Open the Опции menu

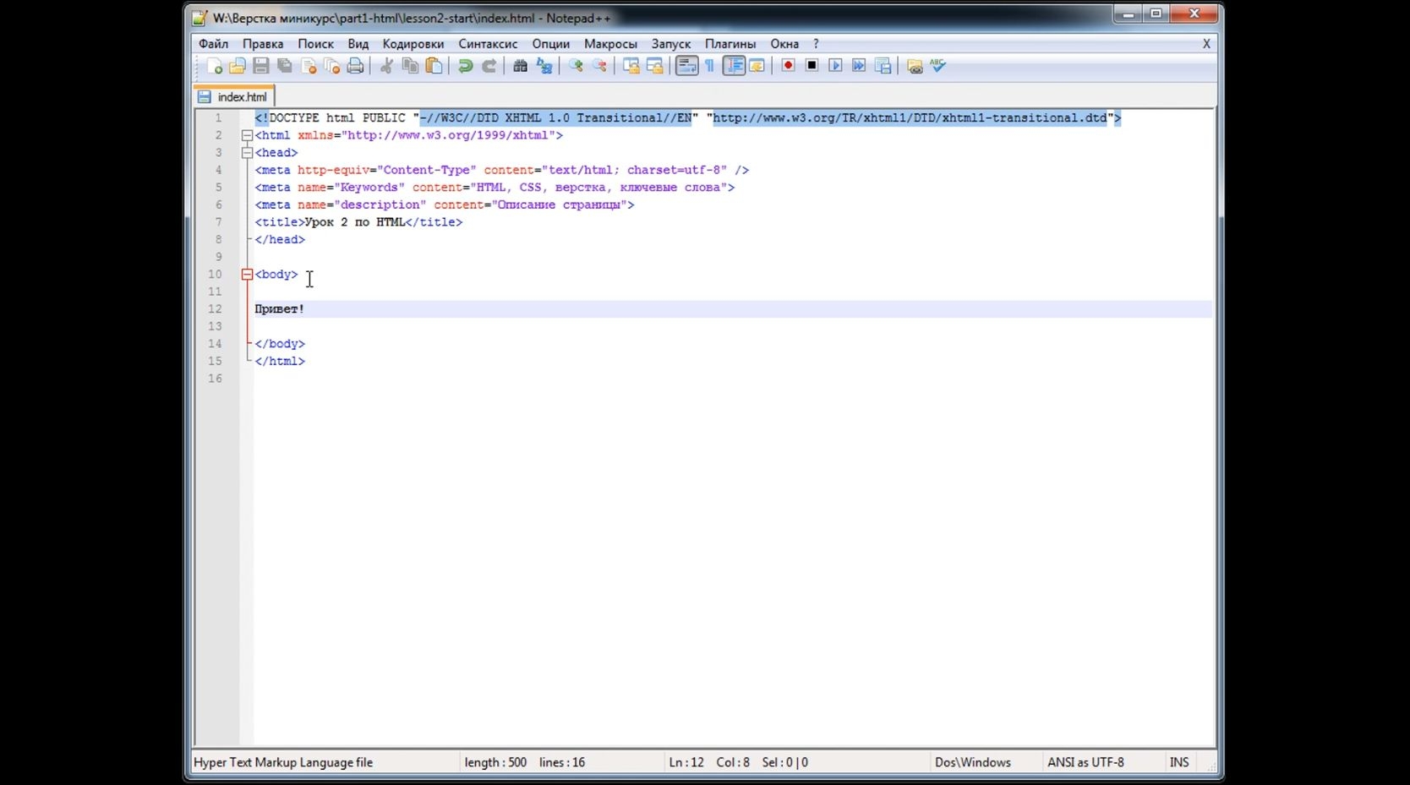(551, 44)
